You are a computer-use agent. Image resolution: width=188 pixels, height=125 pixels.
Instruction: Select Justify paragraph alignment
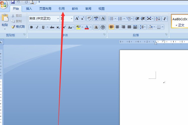click(129, 27)
